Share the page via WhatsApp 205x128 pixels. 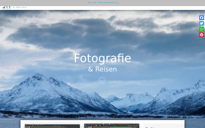pos(202,29)
